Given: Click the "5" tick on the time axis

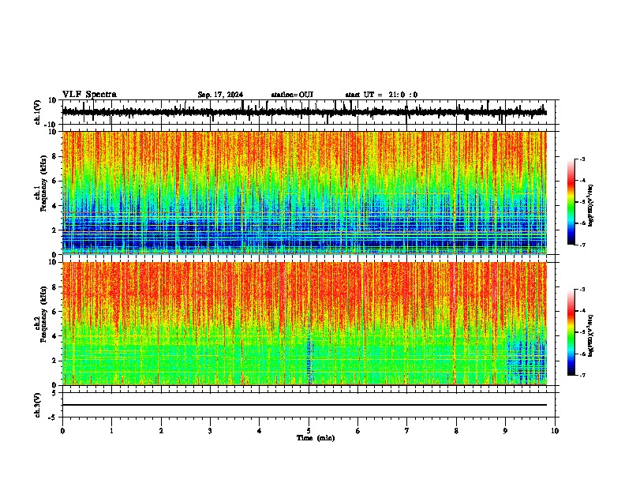Looking at the screenshot, I should pyautogui.click(x=309, y=431).
